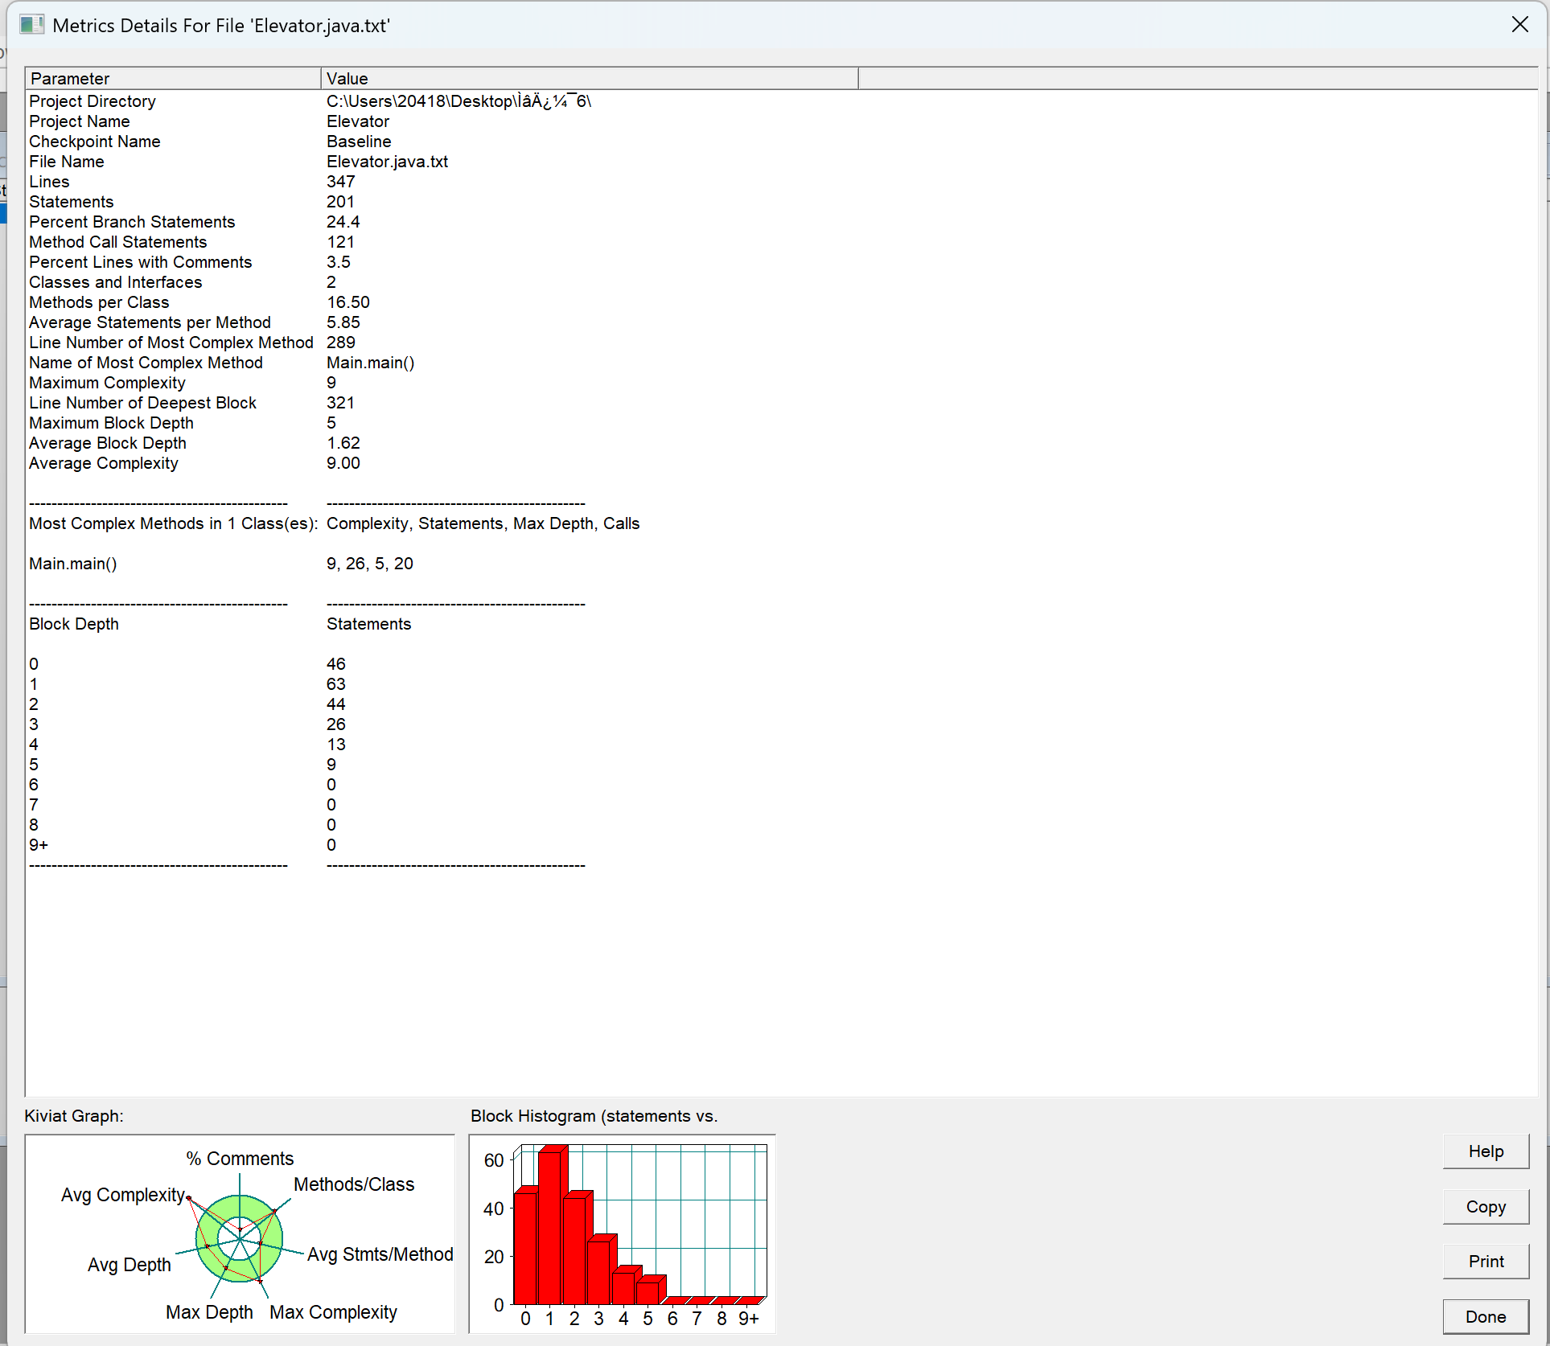Screen dimensions: 1550x1346
Task: Click the Lines value 347
Action: (x=340, y=182)
